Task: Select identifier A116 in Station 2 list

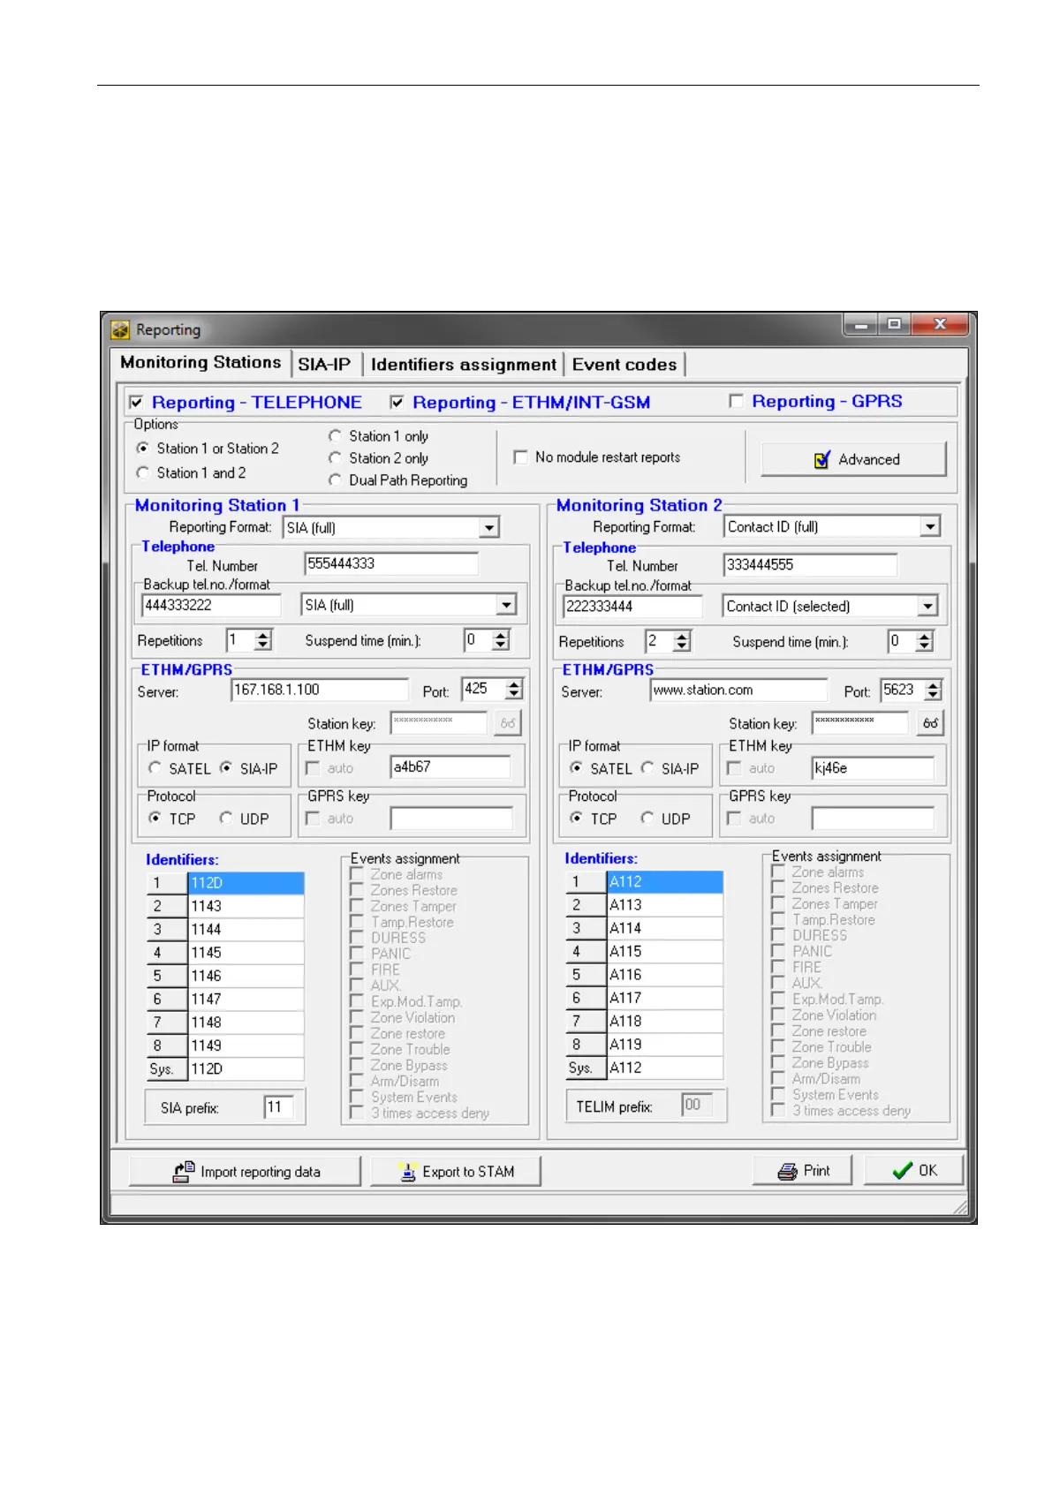Action: 665,975
